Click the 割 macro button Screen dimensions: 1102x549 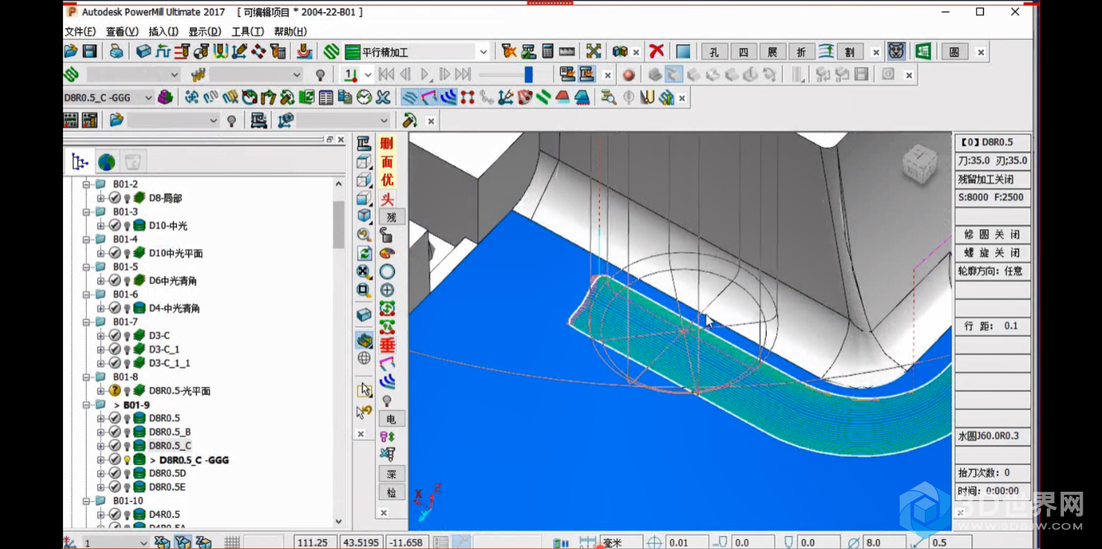pyautogui.click(x=850, y=52)
